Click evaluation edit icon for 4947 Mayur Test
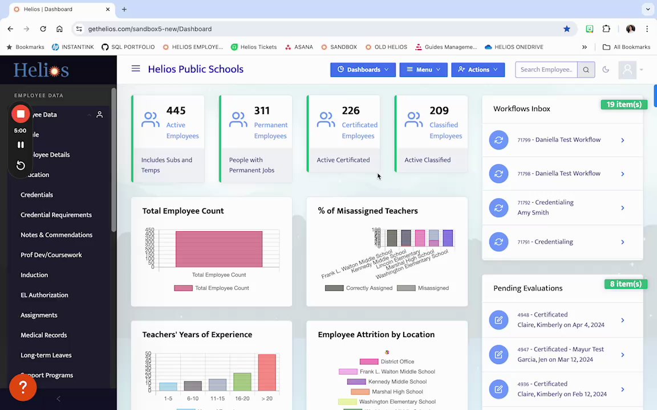Image resolution: width=657 pixels, height=410 pixels. [498, 354]
